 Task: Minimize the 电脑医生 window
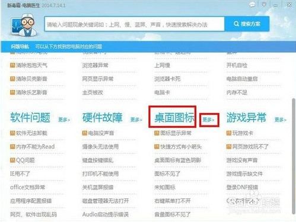pos(275,5)
